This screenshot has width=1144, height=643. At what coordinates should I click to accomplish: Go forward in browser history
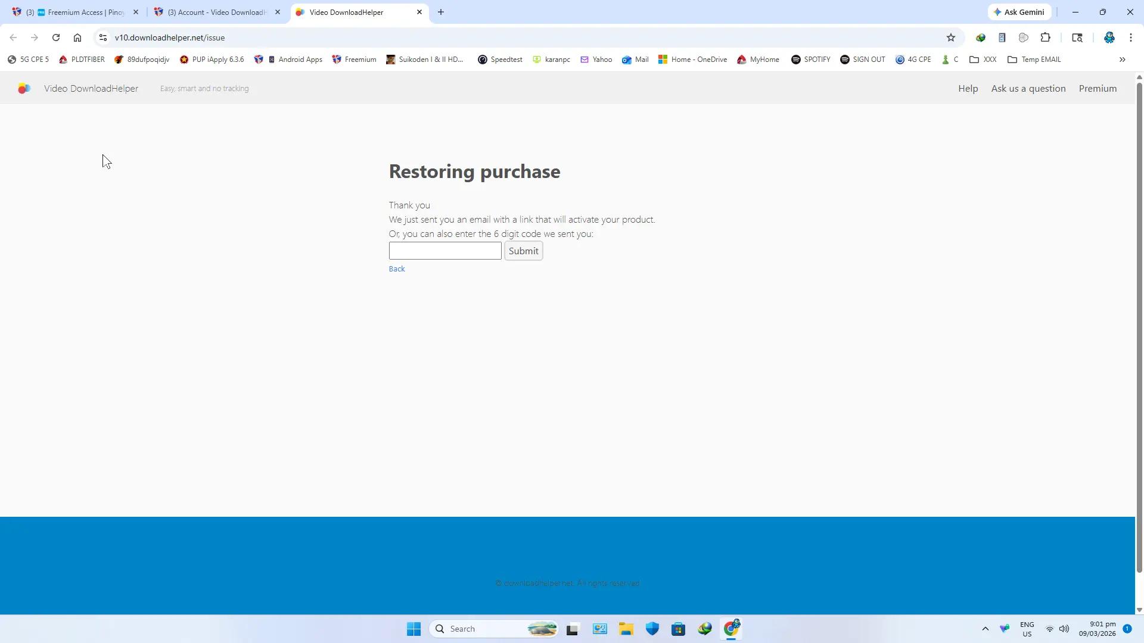coord(35,38)
